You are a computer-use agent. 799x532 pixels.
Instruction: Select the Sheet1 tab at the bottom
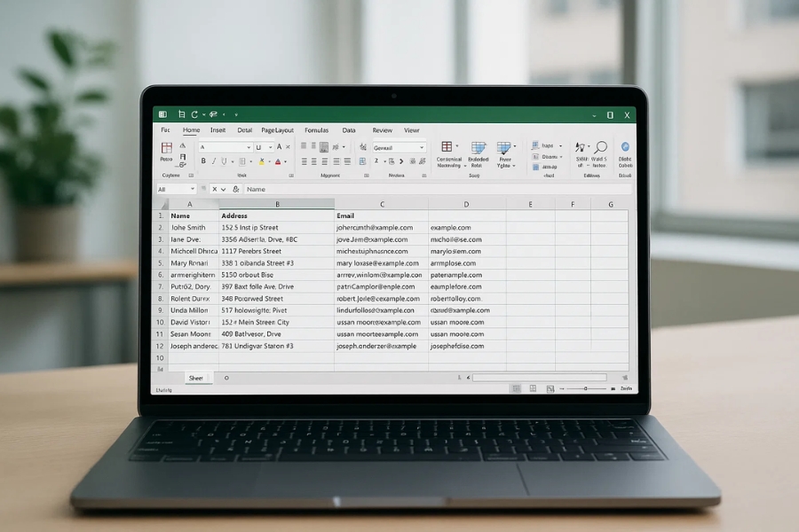[x=197, y=378]
